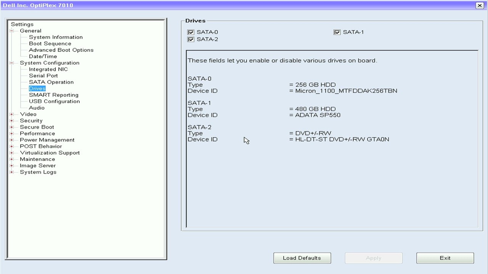Select the POST Behavior category label
This screenshot has height=274, width=488.
41,147
